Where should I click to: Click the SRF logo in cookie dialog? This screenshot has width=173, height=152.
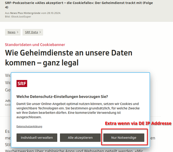pos(22,83)
